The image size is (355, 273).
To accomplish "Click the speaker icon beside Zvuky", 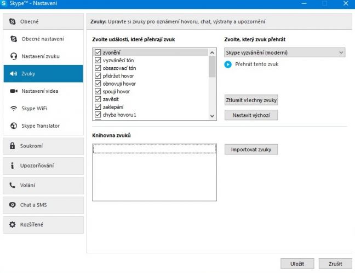I will tap(13, 74).
